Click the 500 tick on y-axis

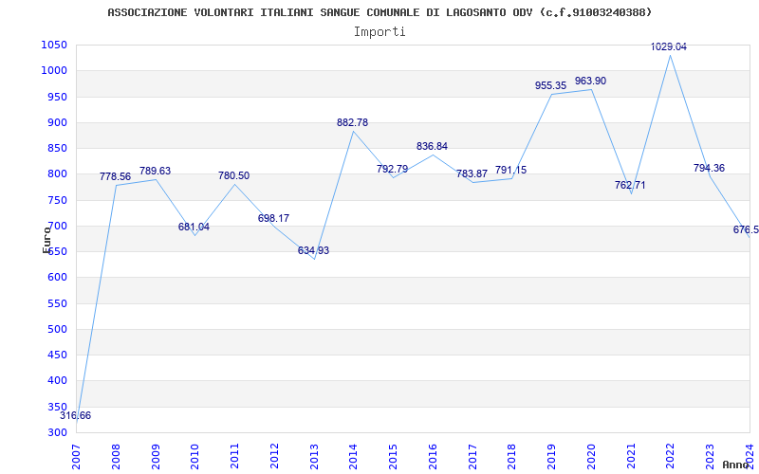(57, 329)
